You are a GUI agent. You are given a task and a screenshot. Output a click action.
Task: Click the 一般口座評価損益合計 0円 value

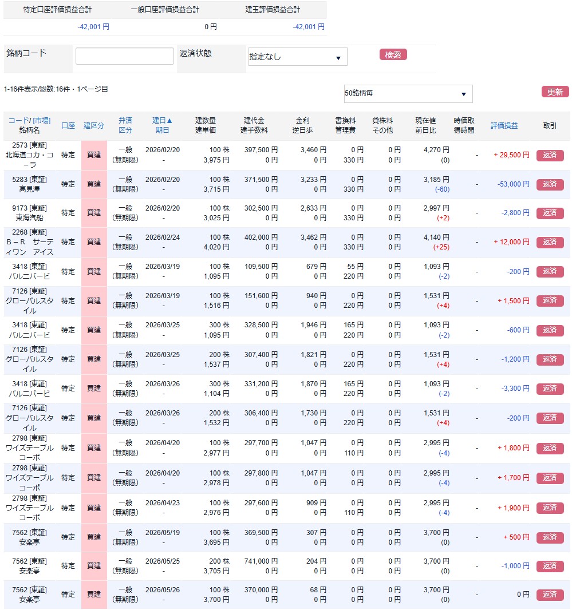coord(211,27)
